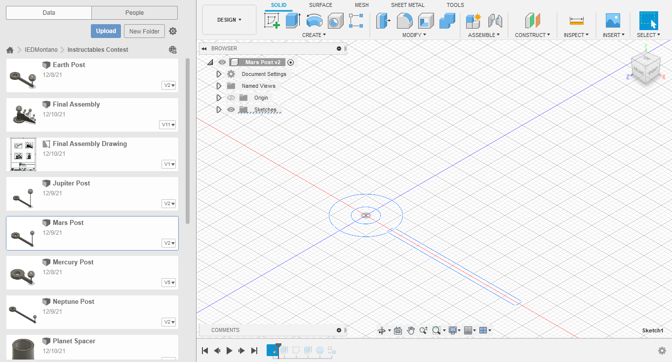
Task: Toggle visibility of Mars Post v2 component
Action: pos(222,62)
